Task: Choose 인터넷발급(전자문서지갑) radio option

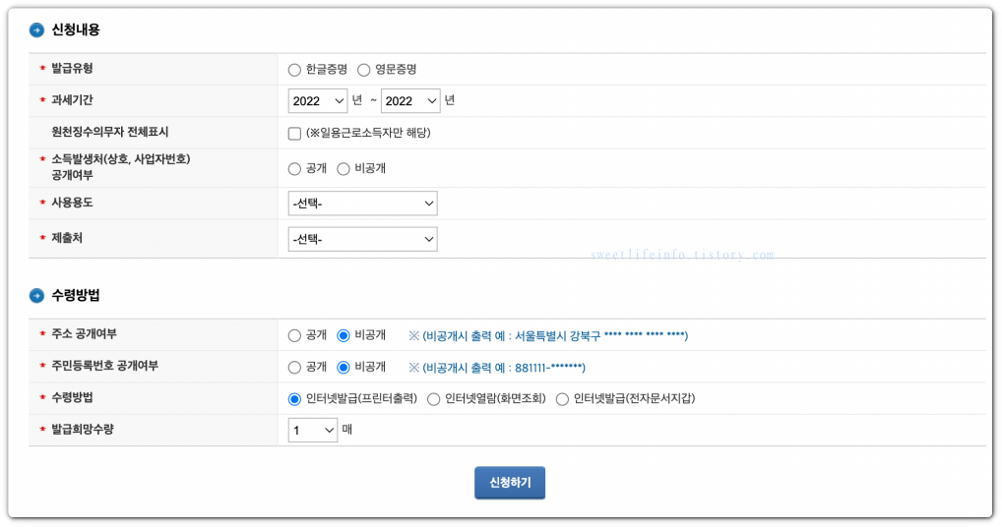Action: click(x=562, y=399)
